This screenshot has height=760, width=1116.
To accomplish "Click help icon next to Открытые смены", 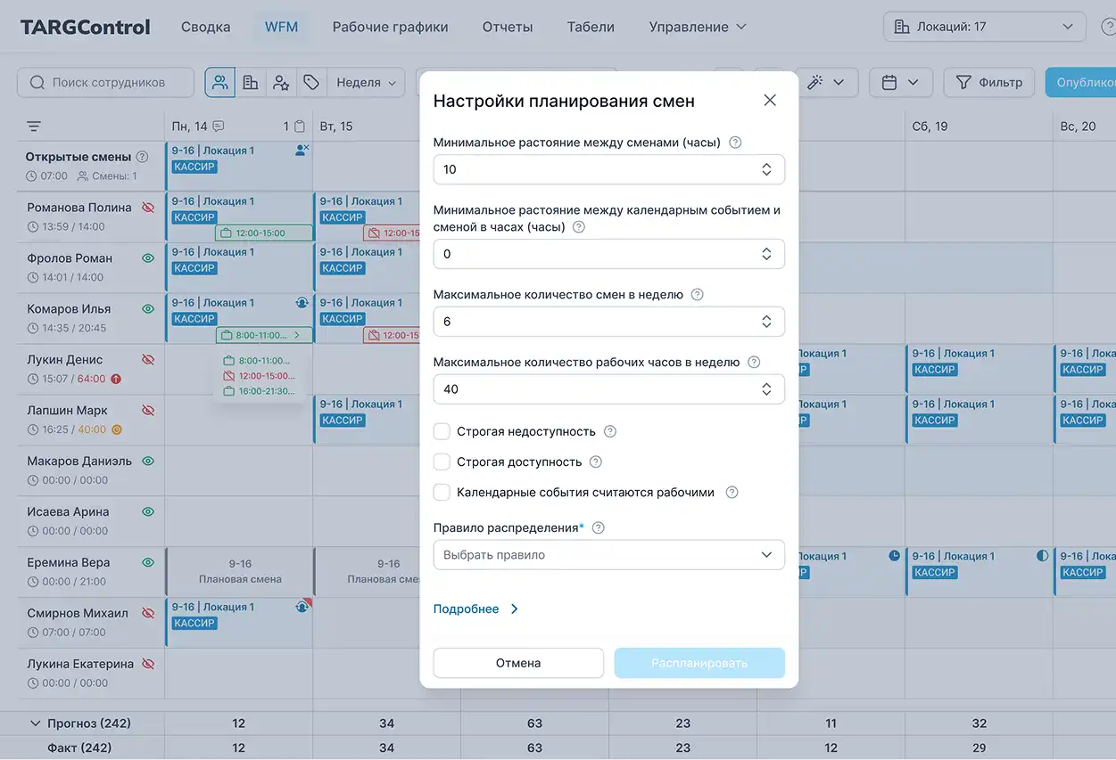I will tap(142, 157).
